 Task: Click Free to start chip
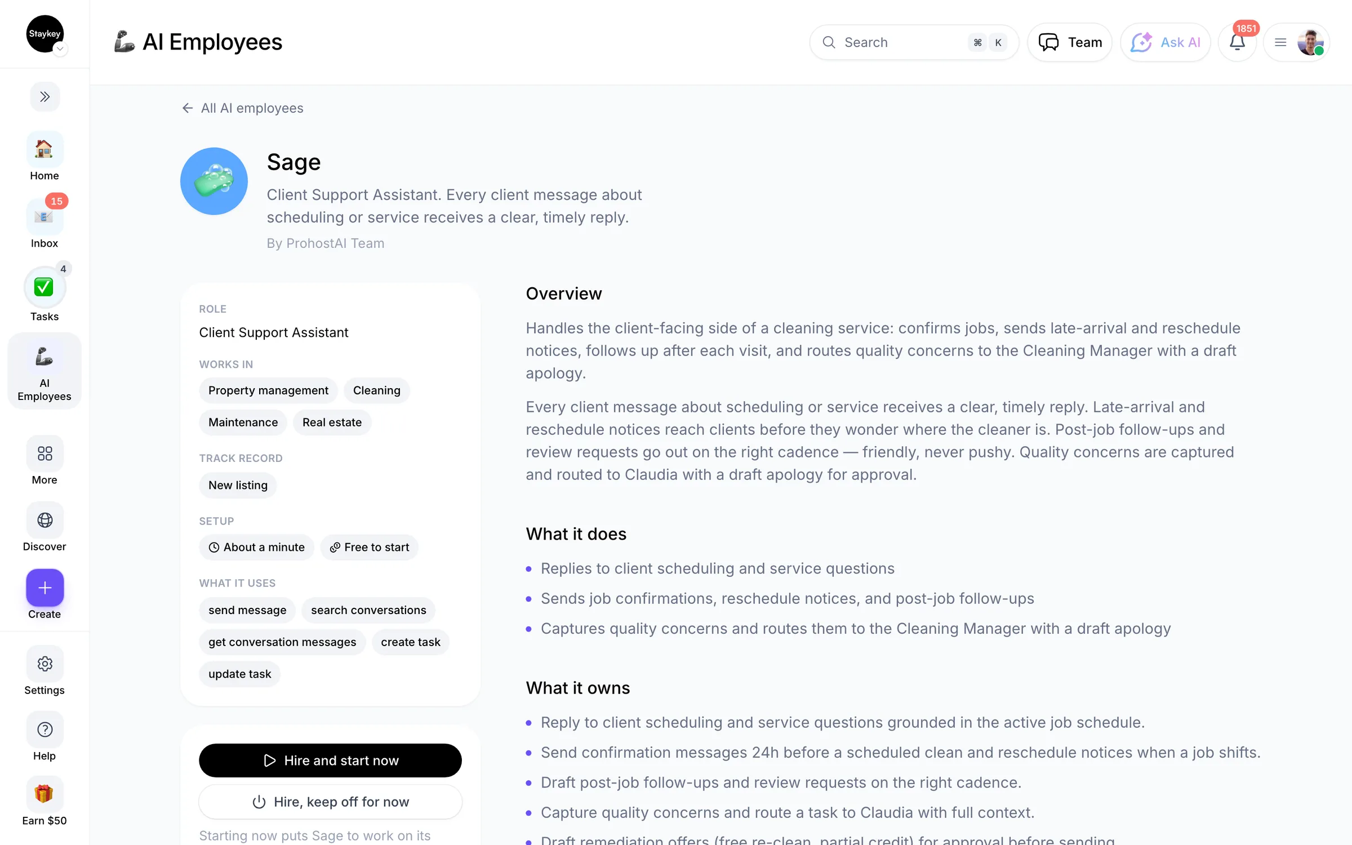[370, 547]
